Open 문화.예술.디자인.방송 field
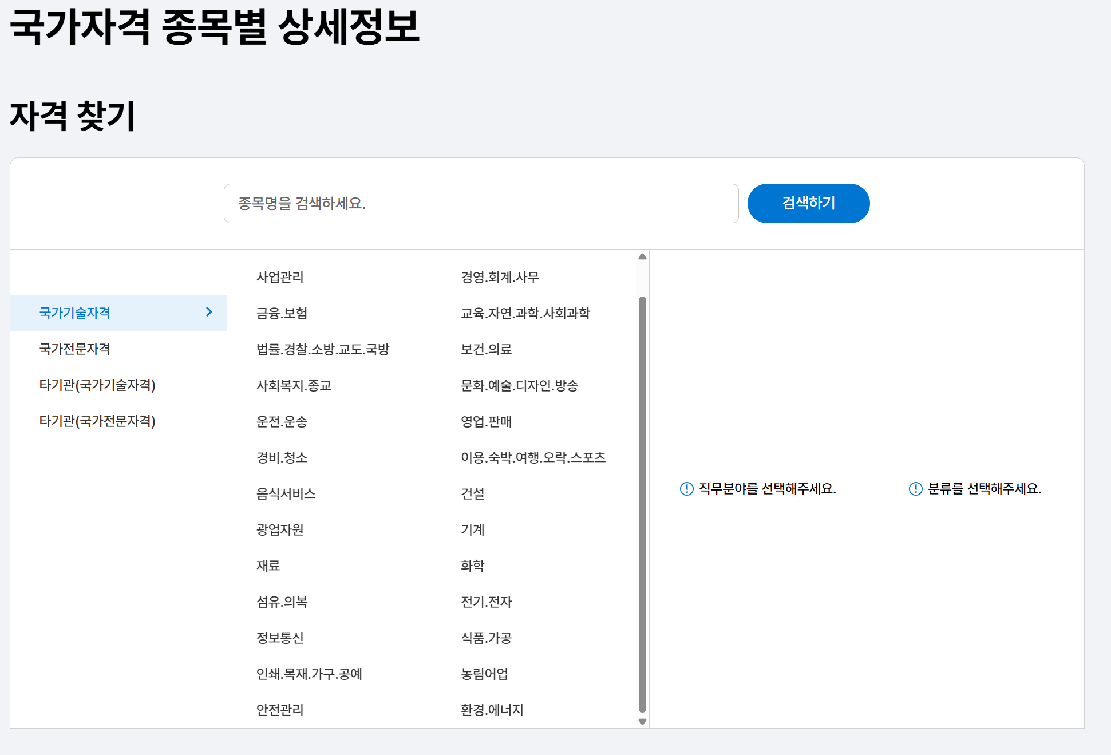This screenshot has height=755, width=1111. pyautogui.click(x=519, y=385)
